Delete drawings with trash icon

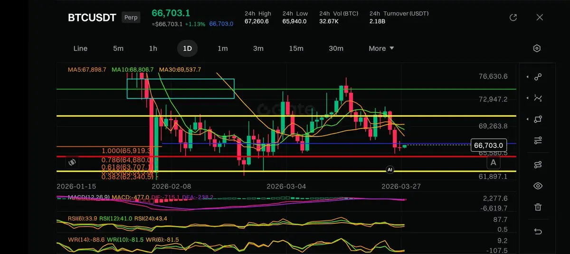(538, 207)
